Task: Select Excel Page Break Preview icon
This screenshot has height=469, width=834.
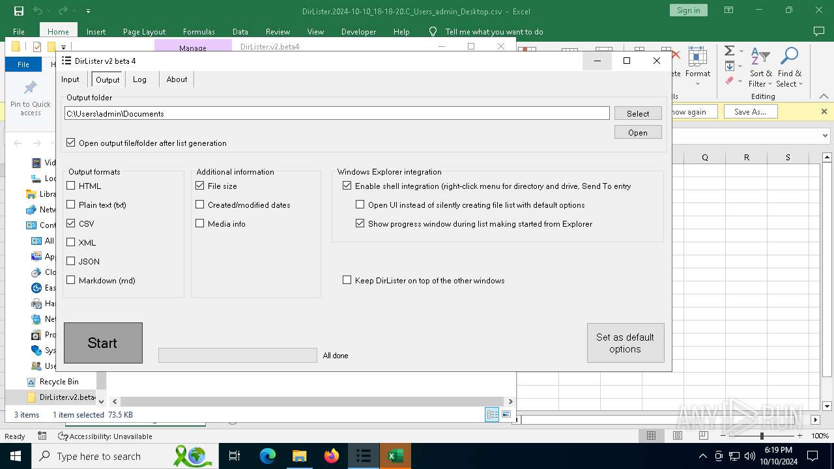Action: tap(704, 436)
